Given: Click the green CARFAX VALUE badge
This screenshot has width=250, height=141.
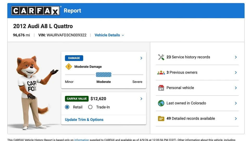Looking at the screenshot, I should [x=77, y=99].
